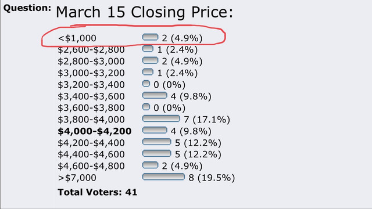Click the $2,800-$3,000 option text
Screen dimensions: 372x209
coord(91,62)
